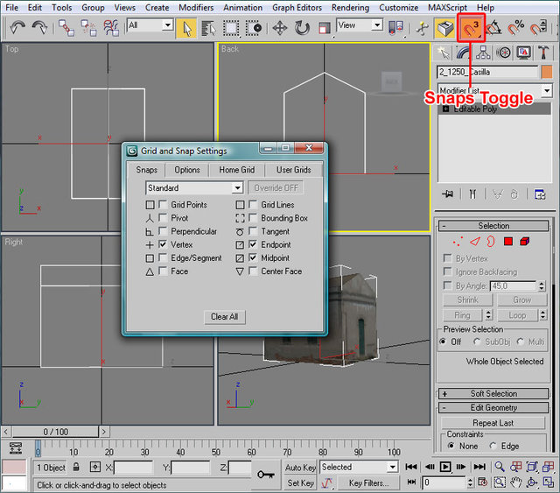
Task: Open the Standard snap type dropdown
Action: click(237, 188)
